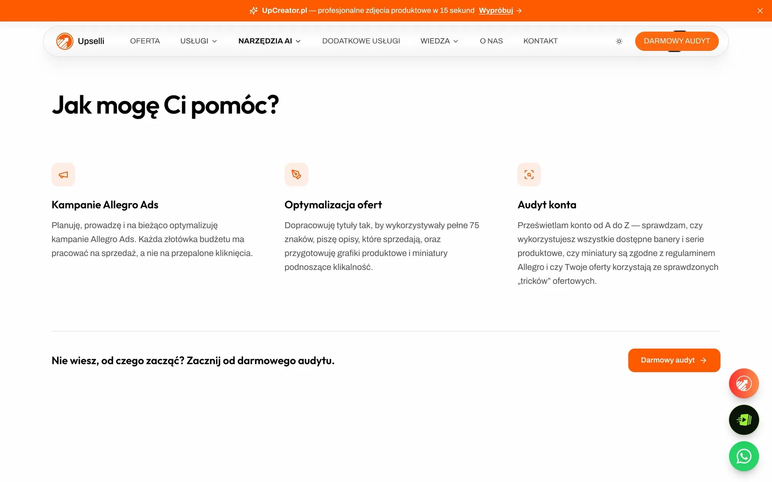This screenshot has height=482, width=772.
Task: Click the Upselli brand name text
Action: [x=91, y=41]
